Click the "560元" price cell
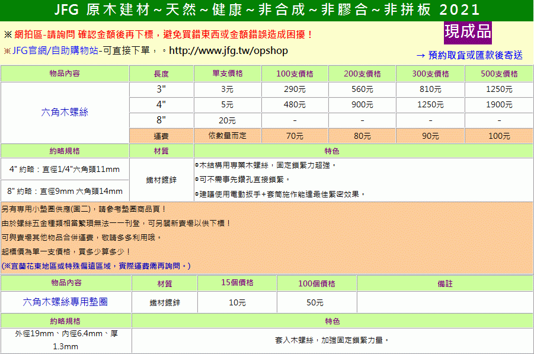 tap(362, 90)
